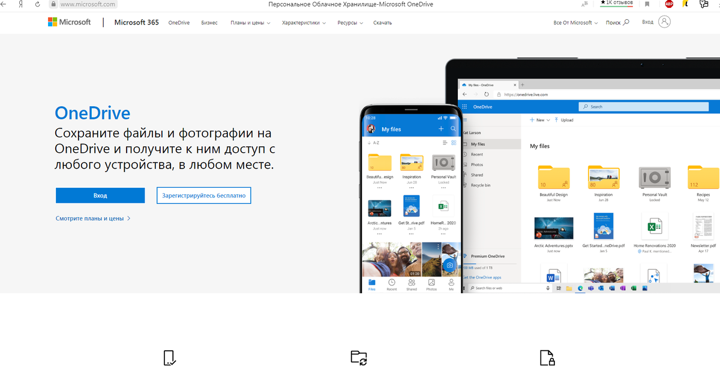Expand the Ресурсы menu
The height and width of the screenshot is (370, 720).
pyautogui.click(x=350, y=23)
